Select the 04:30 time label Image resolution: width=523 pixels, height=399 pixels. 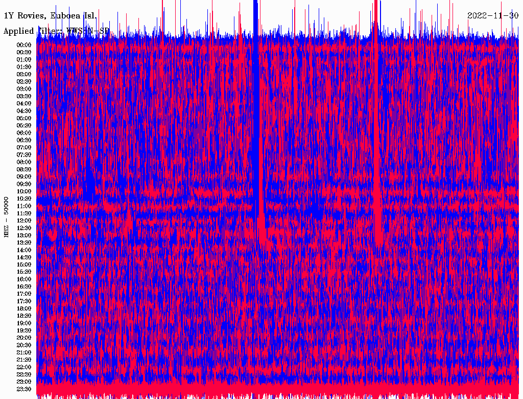click(24, 111)
